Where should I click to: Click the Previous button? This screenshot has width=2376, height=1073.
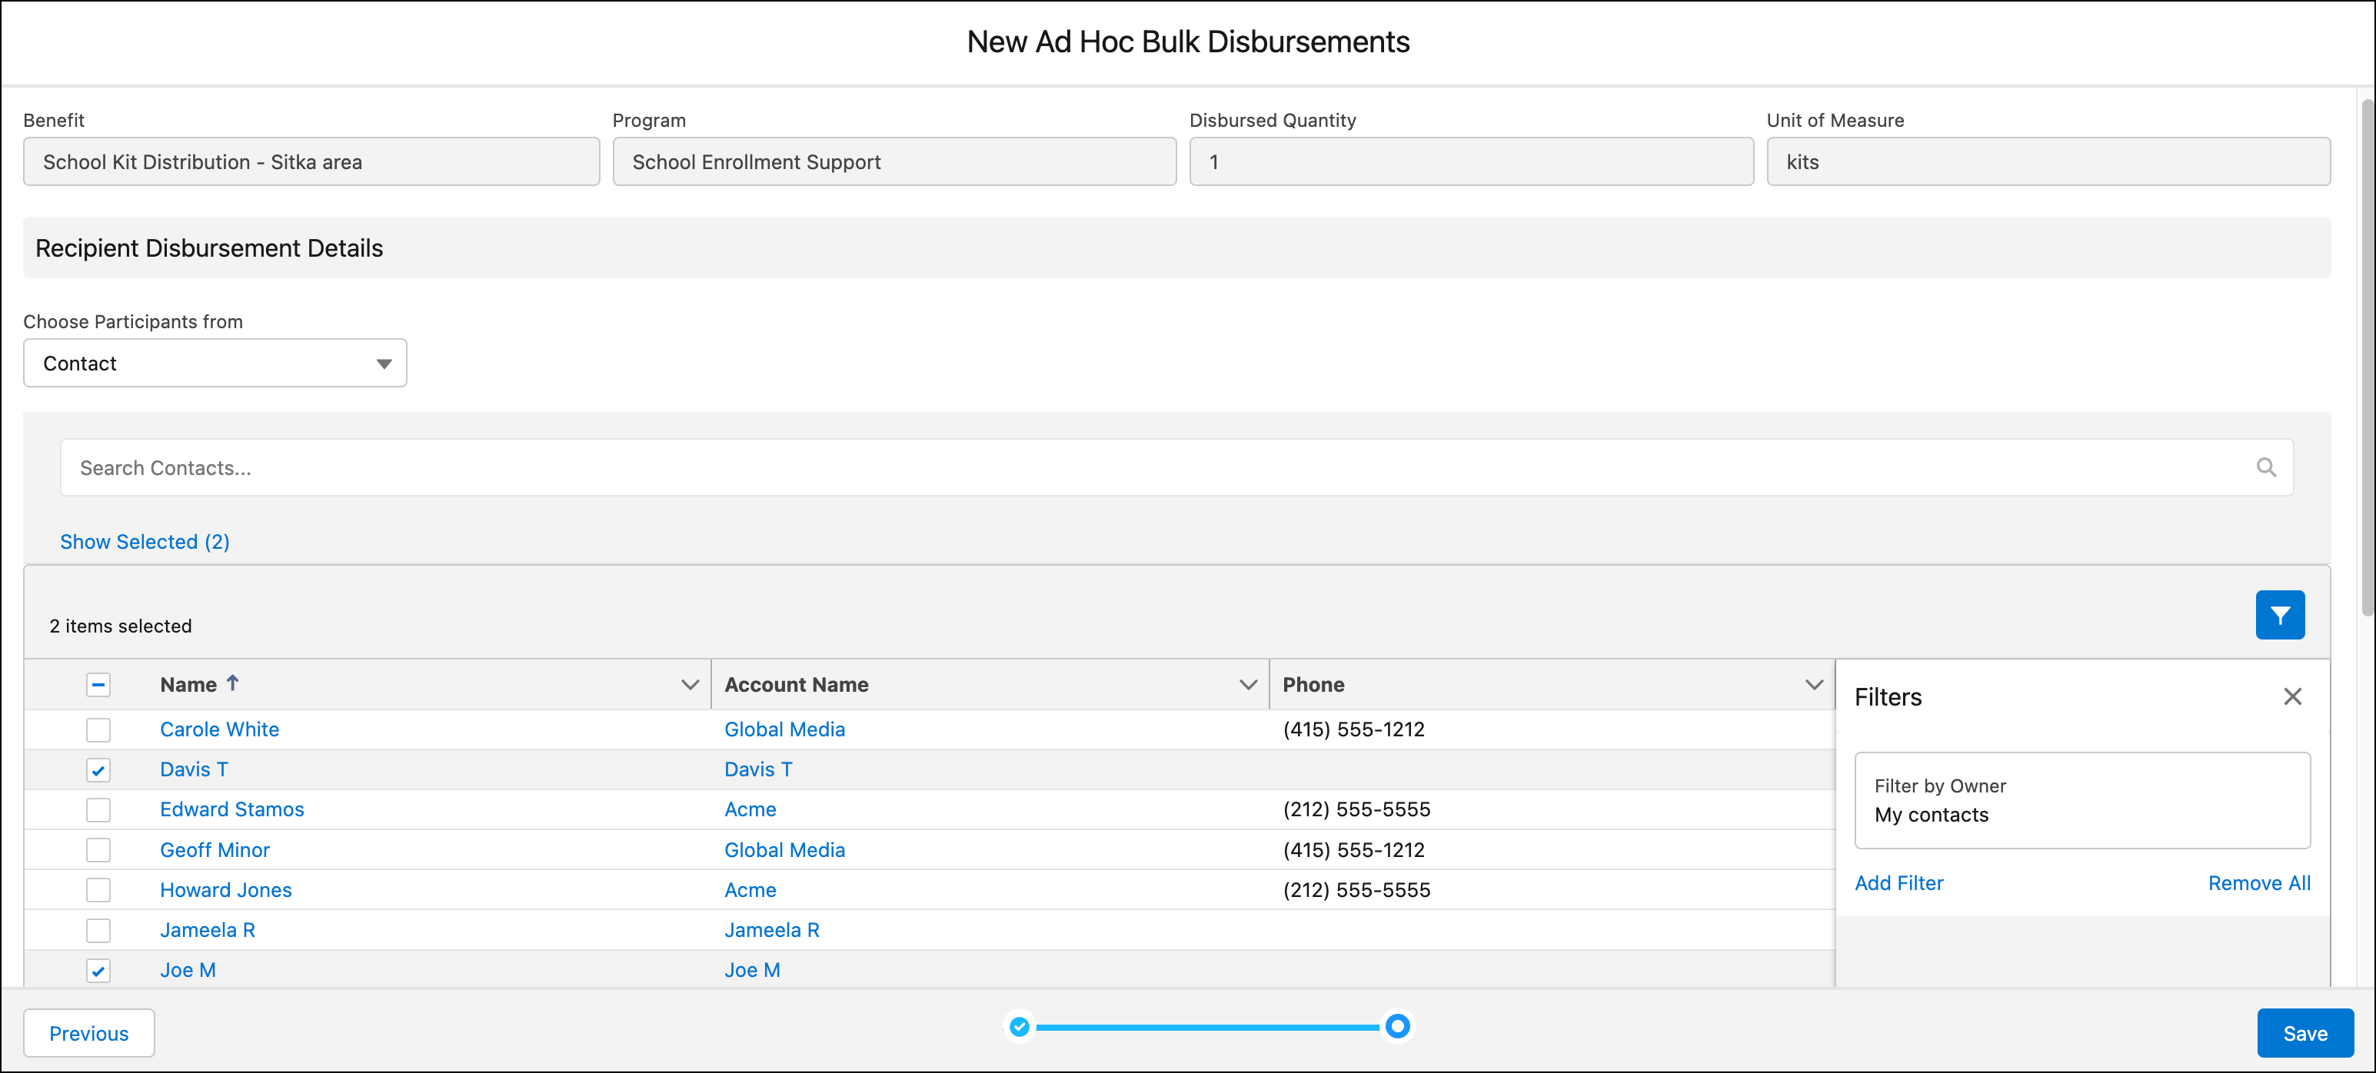point(88,1033)
